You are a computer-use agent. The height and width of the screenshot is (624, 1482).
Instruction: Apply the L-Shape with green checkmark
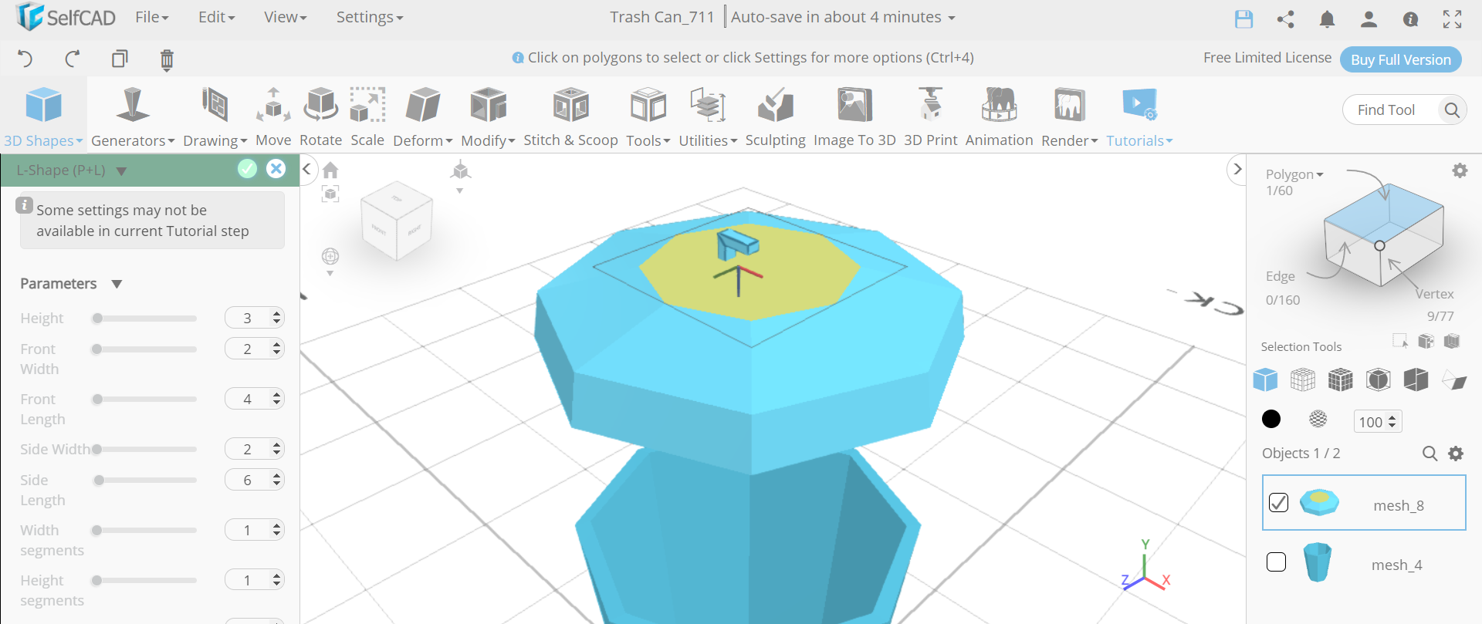tap(247, 169)
